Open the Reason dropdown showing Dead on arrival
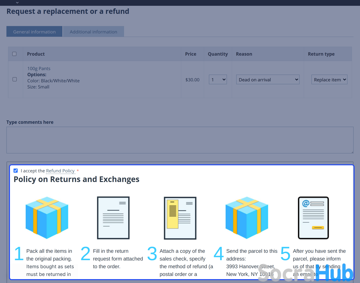The height and width of the screenshot is (283, 360). point(268,80)
